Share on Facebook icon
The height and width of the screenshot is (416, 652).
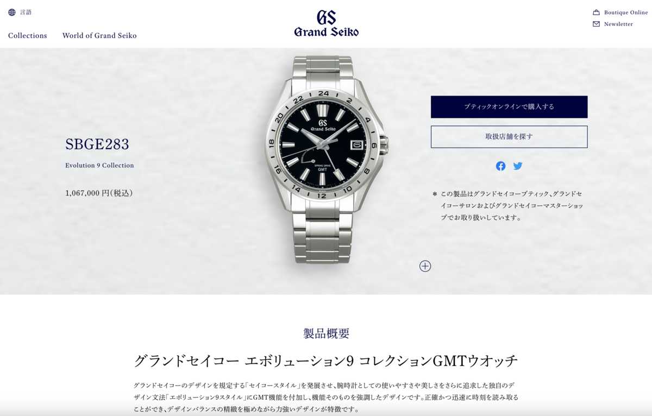[500, 166]
